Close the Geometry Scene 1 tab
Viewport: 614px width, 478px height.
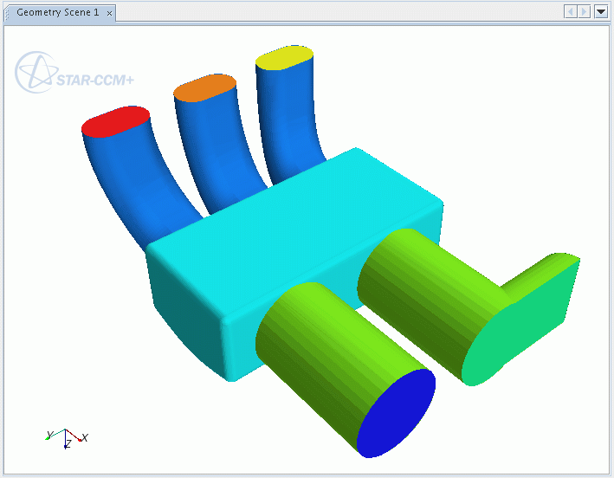tap(110, 13)
